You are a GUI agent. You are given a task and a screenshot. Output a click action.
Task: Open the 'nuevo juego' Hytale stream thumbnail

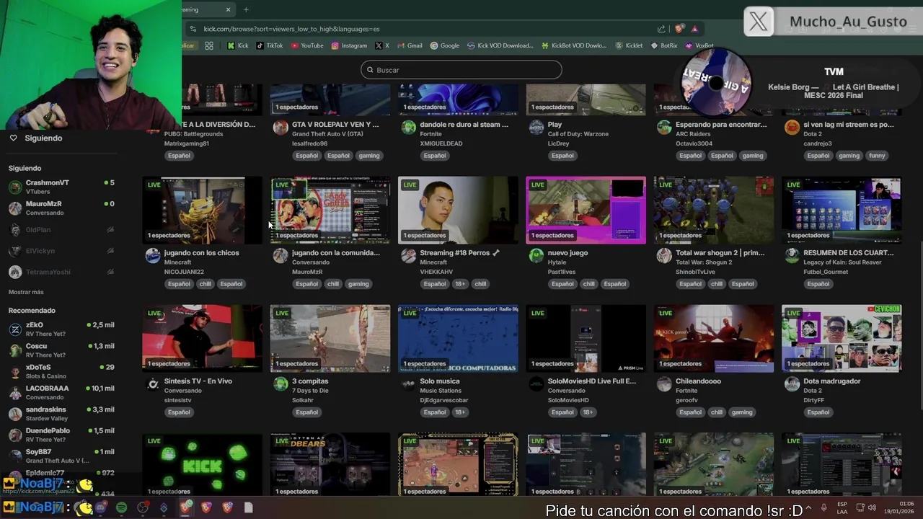click(x=586, y=210)
